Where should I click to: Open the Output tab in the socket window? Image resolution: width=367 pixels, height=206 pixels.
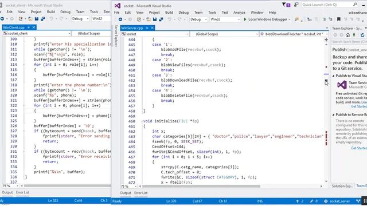point(126,193)
